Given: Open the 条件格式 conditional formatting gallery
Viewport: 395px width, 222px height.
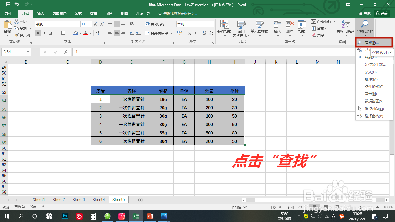Looking at the screenshot, I should (224, 29).
